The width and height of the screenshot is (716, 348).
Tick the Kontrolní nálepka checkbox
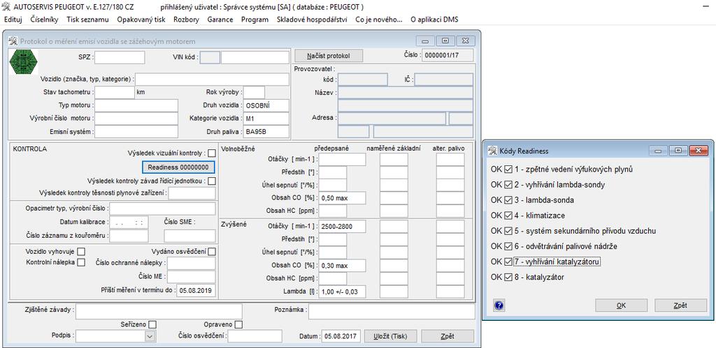pos(81,262)
